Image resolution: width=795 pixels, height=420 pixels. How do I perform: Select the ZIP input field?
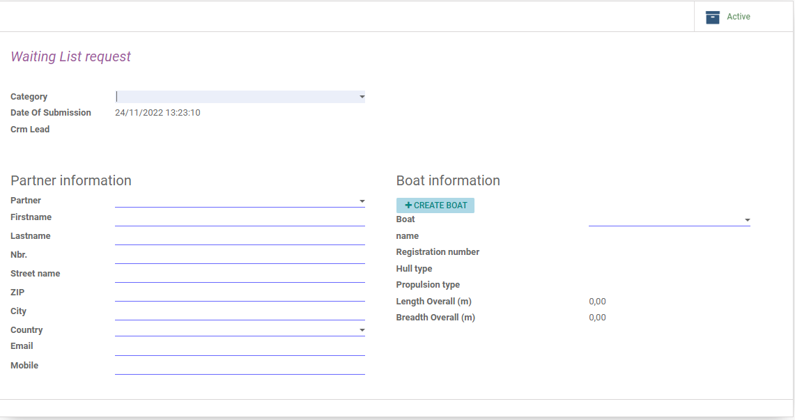pyautogui.click(x=240, y=295)
